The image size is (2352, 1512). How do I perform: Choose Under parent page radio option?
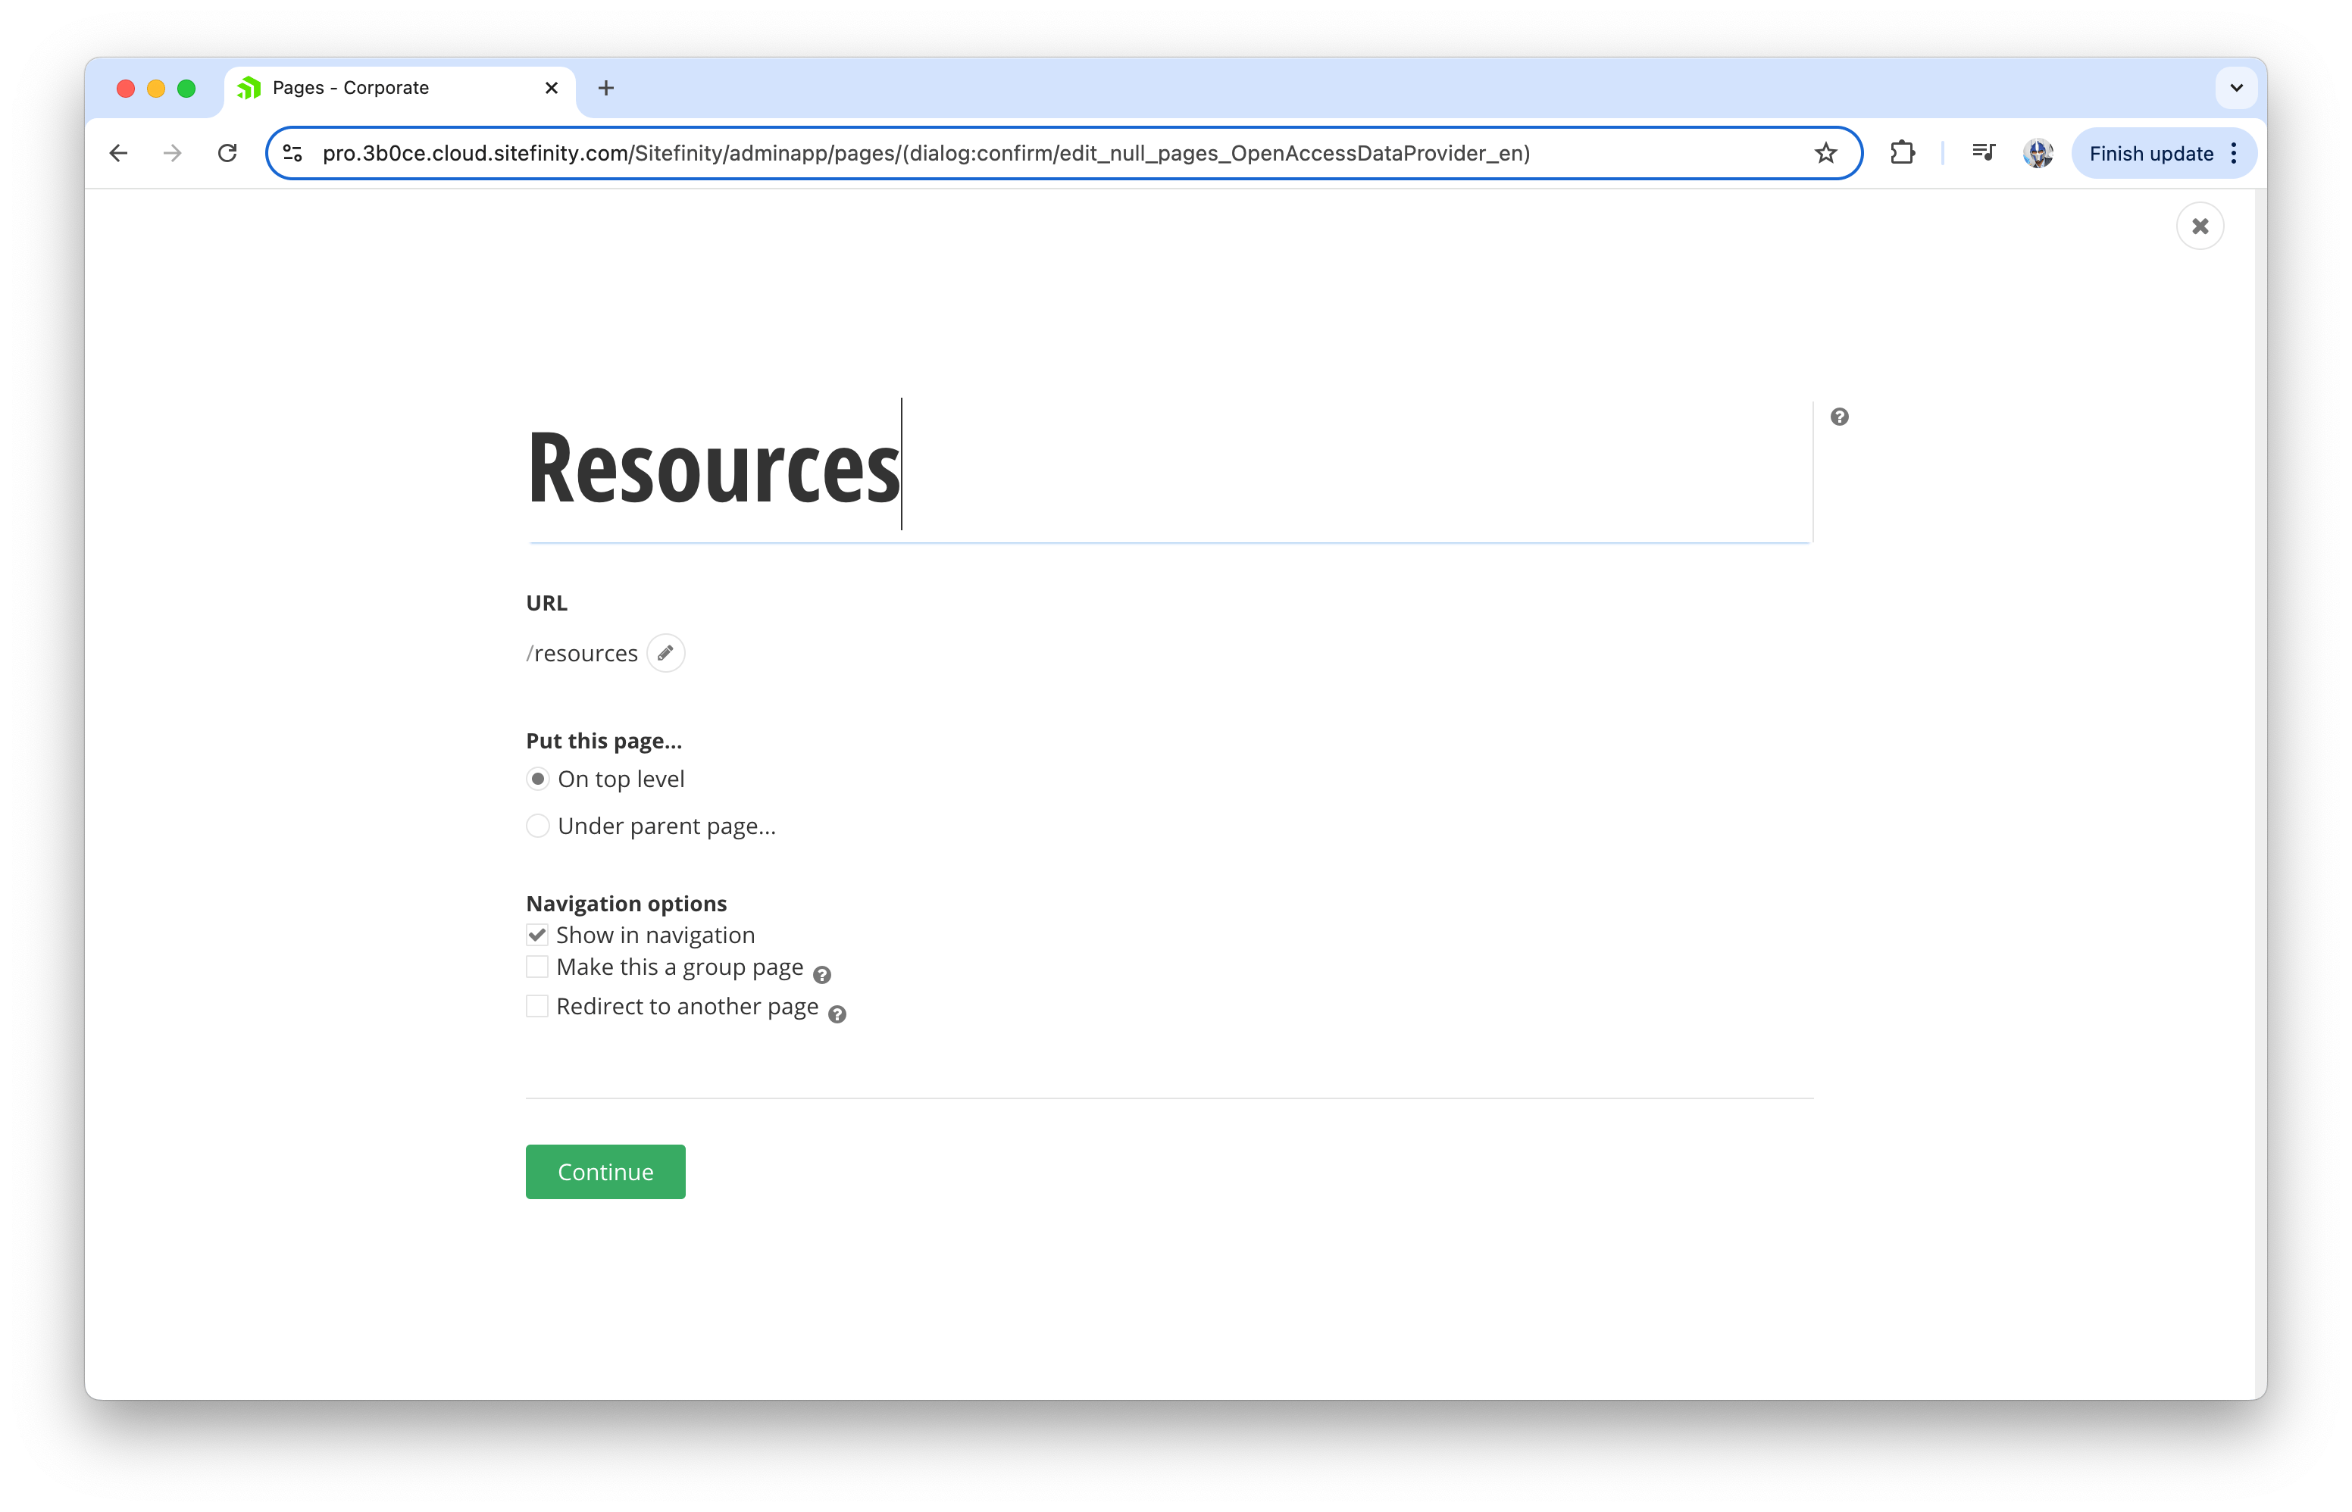(537, 826)
